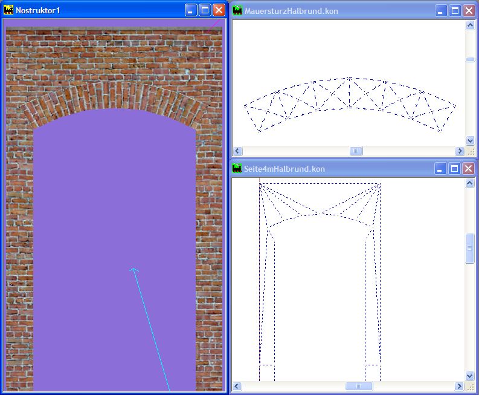The image size is (479, 395).
Task: Maximize the Nostruktor1 window
Action: coord(205,10)
